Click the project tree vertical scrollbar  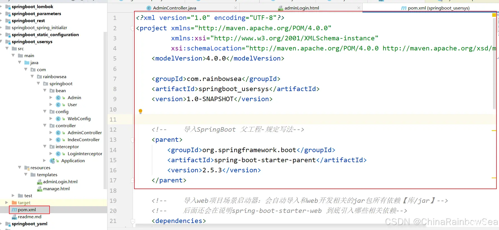[105, 111]
